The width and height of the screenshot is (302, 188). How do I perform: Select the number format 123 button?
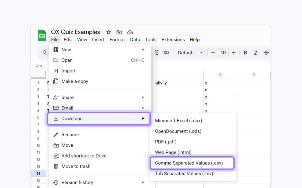pyautogui.click(x=166, y=53)
